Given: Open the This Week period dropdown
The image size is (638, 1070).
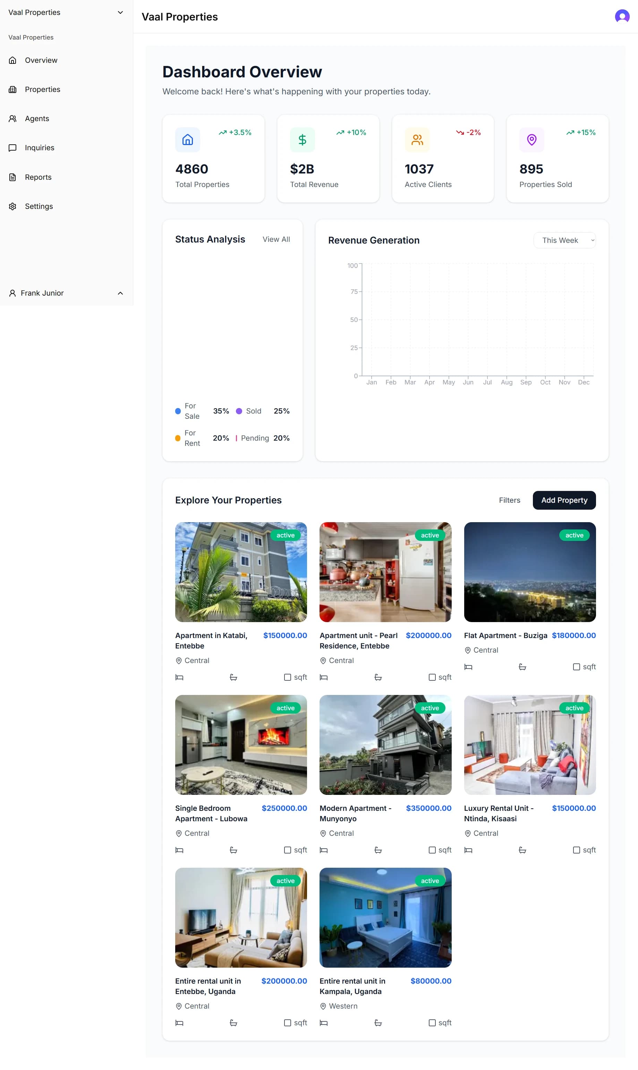Looking at the screenshot, I should pos(564,240).
